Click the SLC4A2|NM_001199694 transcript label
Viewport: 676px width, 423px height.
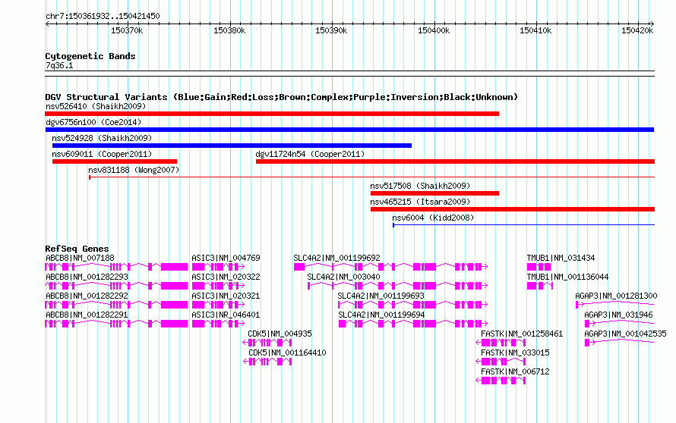click(381, 315)
